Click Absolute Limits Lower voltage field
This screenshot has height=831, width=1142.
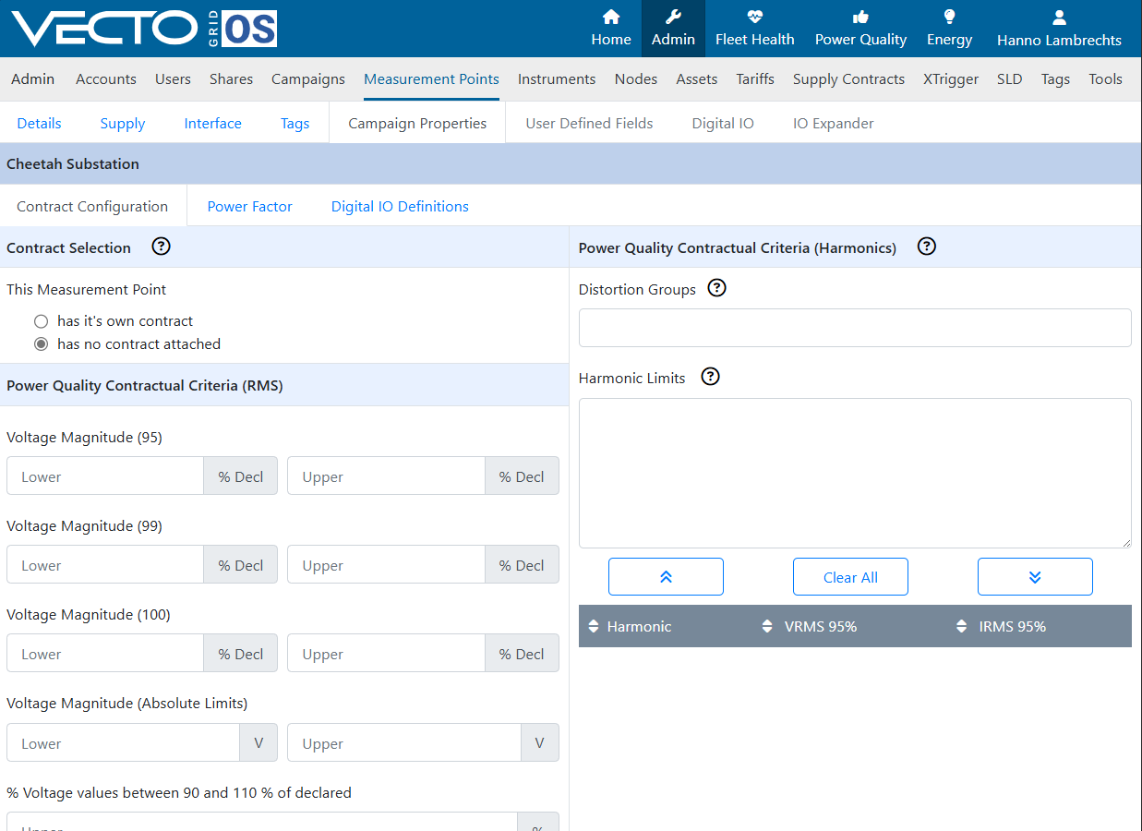[x=123, y=743]
